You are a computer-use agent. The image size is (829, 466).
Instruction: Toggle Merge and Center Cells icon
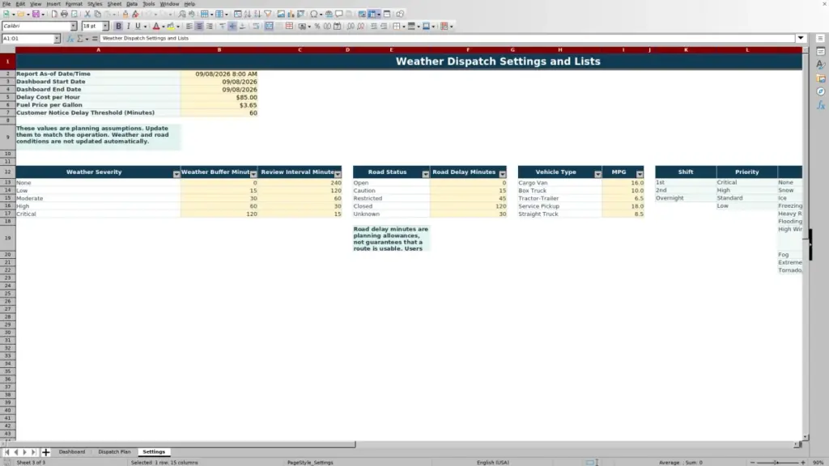[x=269, y=26]
